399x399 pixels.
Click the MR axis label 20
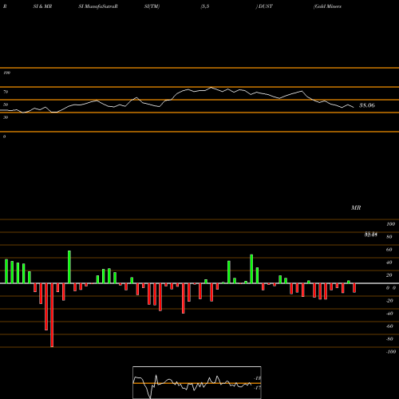tap(389, 275)
